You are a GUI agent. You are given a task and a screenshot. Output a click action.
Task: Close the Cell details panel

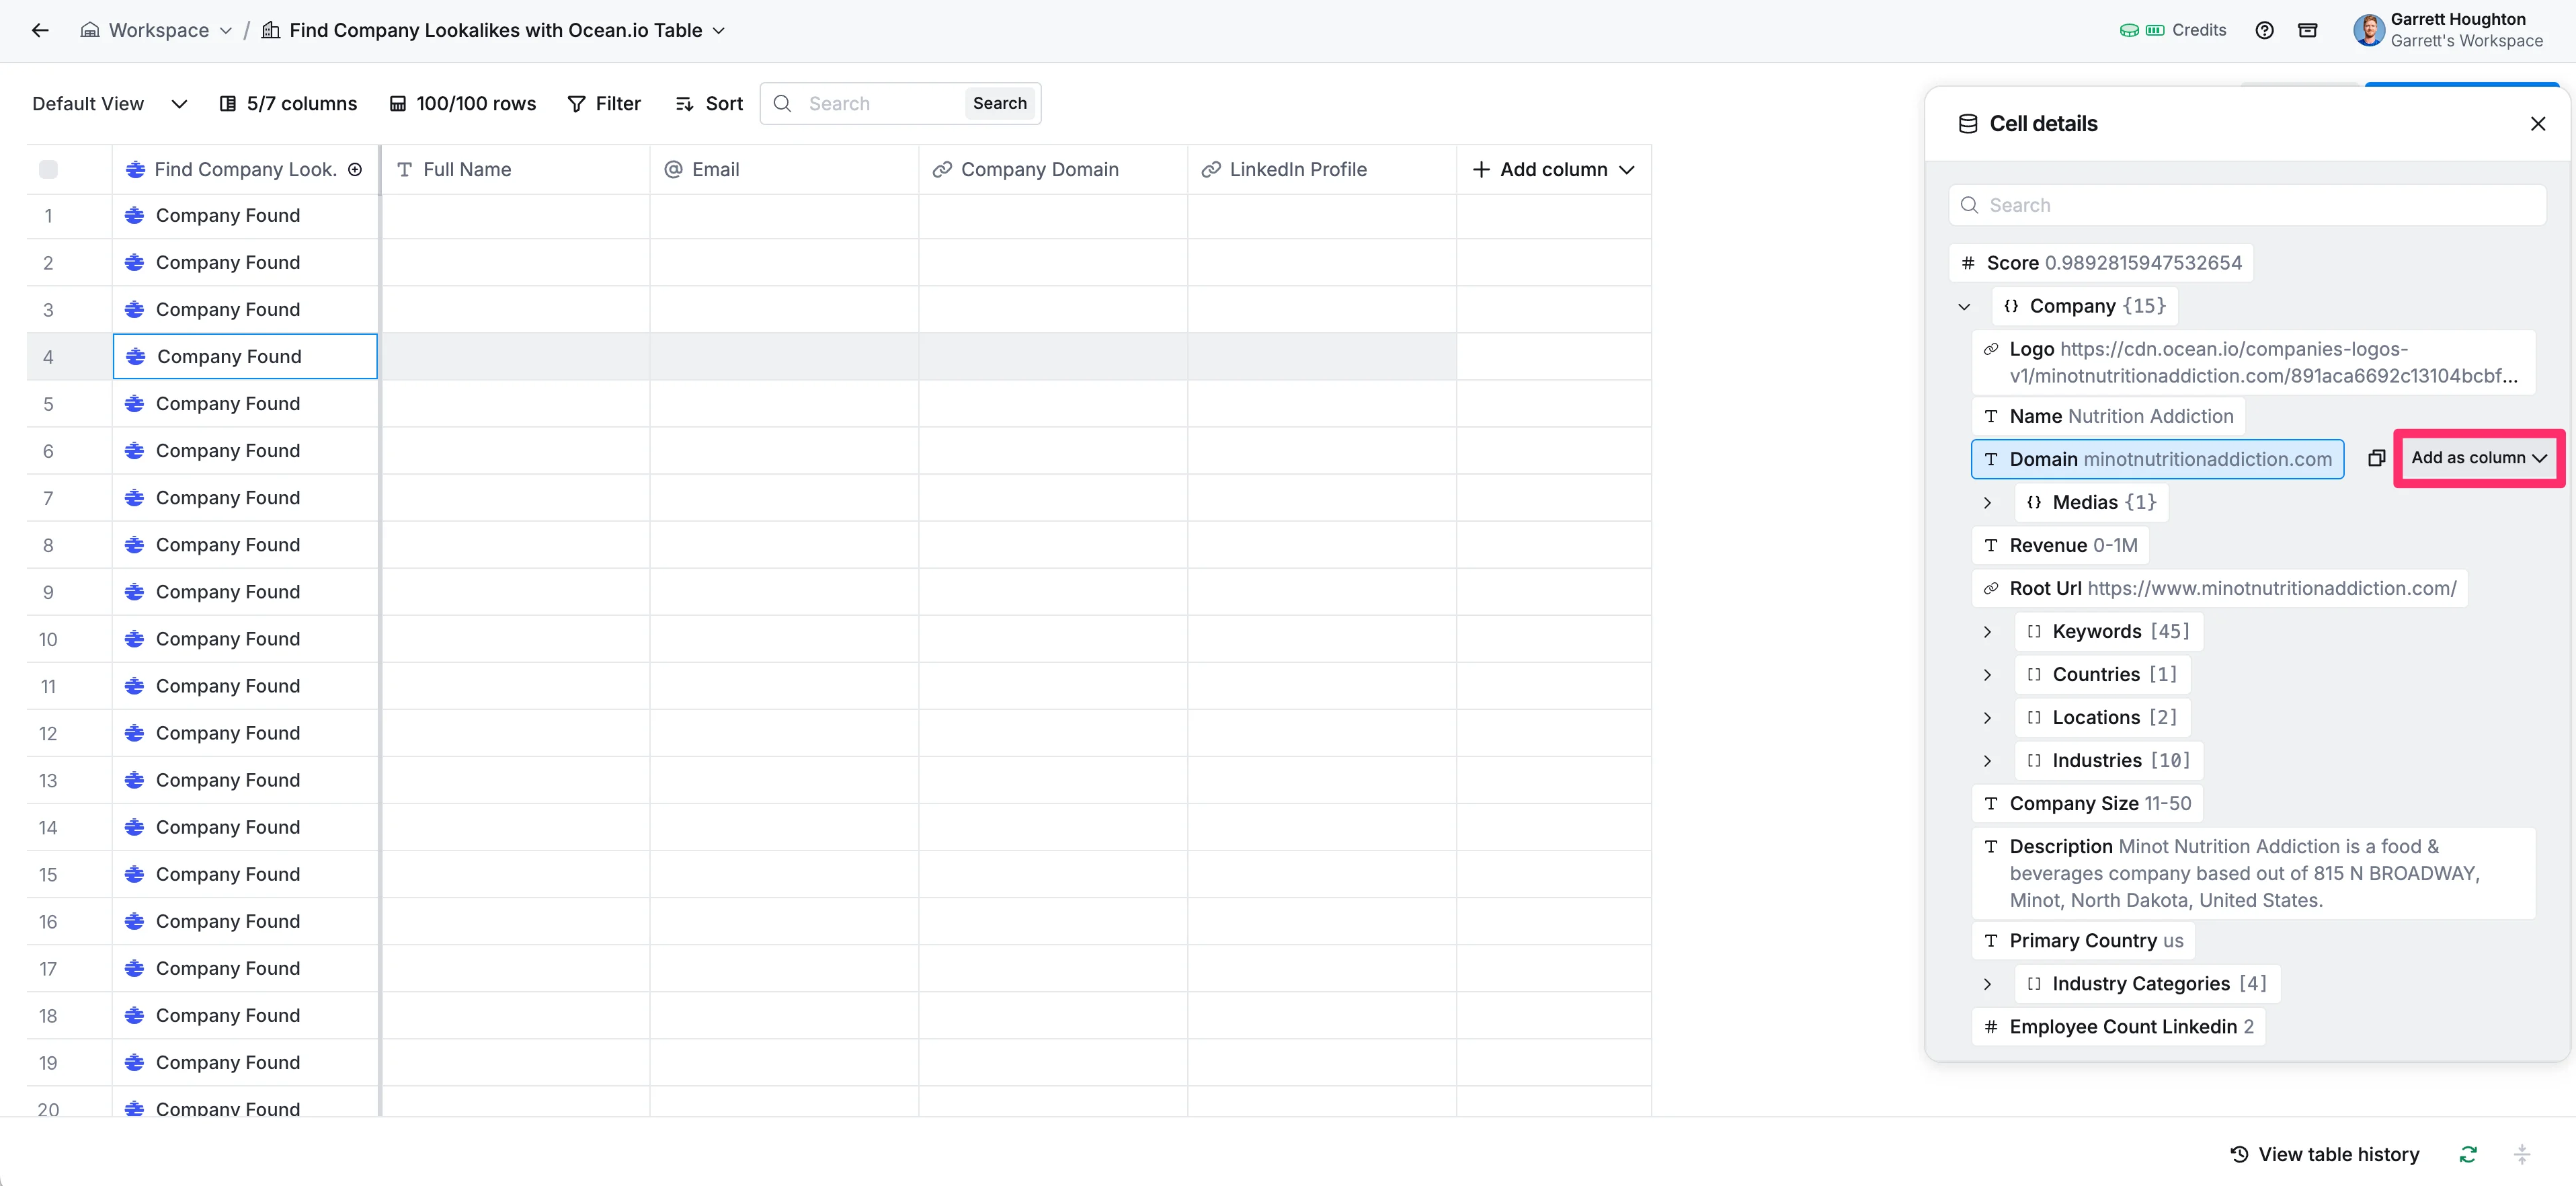pos(2537,124)
